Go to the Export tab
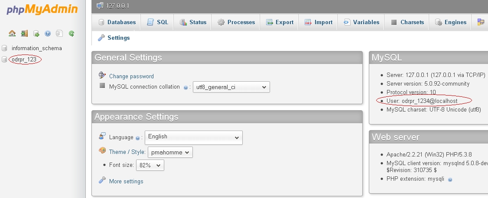This screenshot has width=488, height=198. point(279,22)
